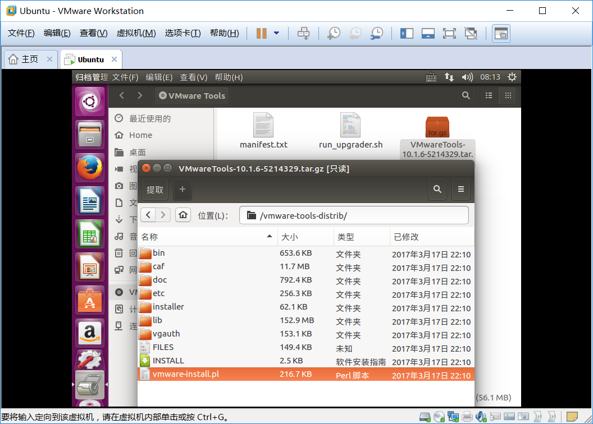Search in the Files window
The image size is (593, 424).
click(x=466, y=95)
